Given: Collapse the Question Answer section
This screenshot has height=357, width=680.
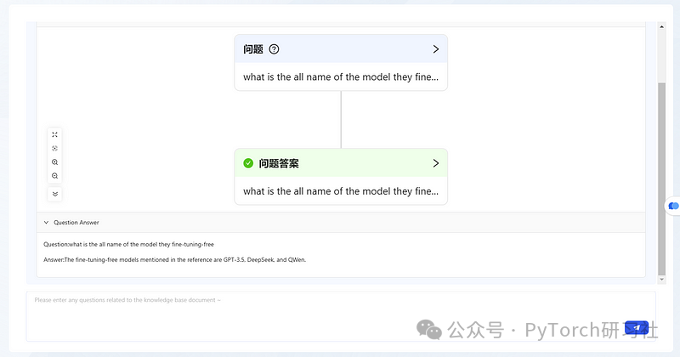Looking at the screenshot, I should [x=46, y=223].
